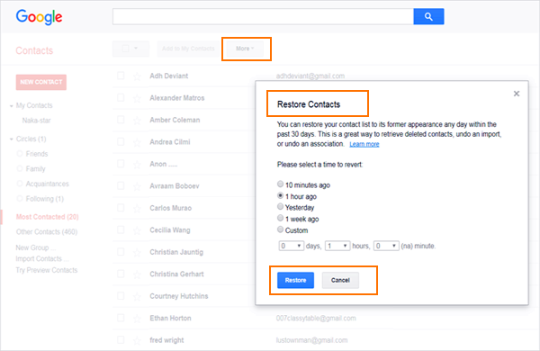This screenshot has height=351, width=540.
Task: Star the Ethan Horton contact
Action: tap(137, 319)
